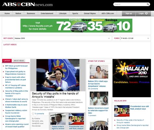Open 'Cops plead not guilty to Maguindanao massacre'
Viewport: 154px width, 130px height.
point(15,73)
